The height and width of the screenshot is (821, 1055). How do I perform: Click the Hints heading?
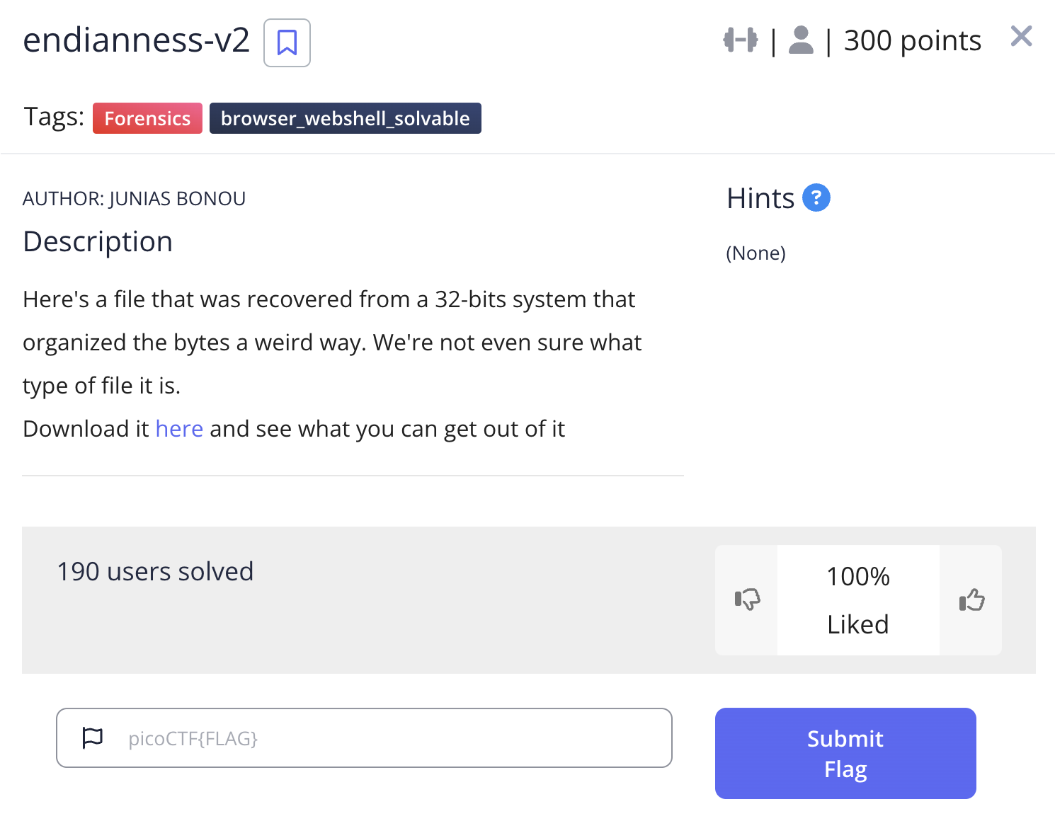pos(760,198)
